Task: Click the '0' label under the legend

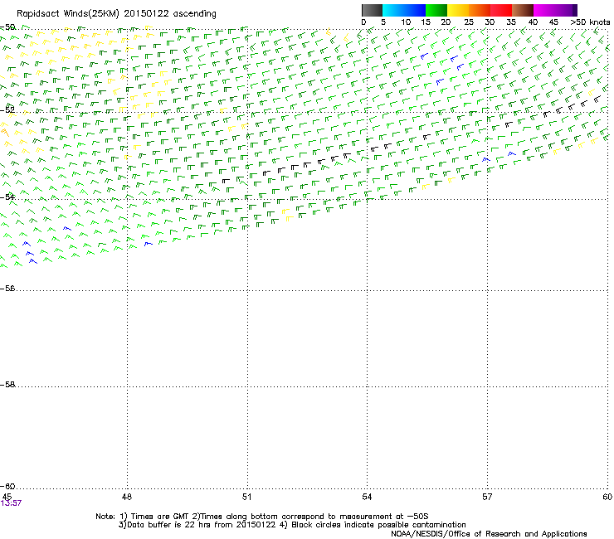Action: [x=363, y=22]
